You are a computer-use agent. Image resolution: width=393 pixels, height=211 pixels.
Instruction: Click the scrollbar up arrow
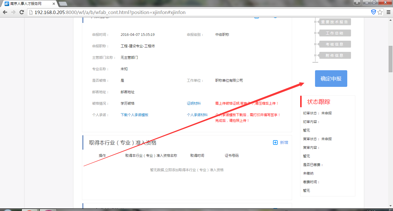point(390,20)
